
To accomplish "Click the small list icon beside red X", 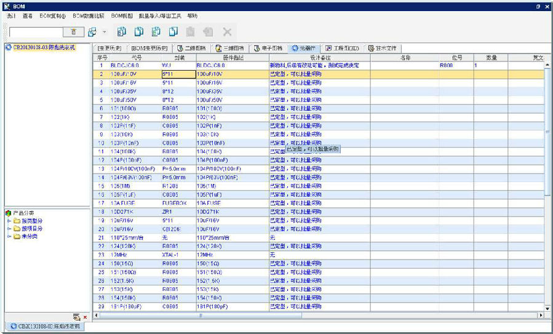I will [76, 317].
